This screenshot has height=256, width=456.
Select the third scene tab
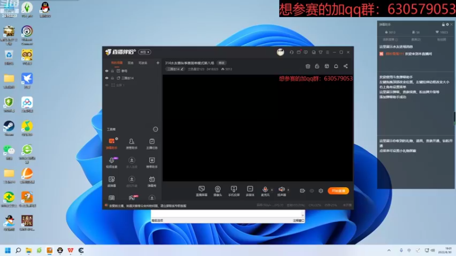point(142,63)
